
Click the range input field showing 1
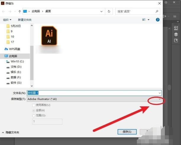(47, 122)
